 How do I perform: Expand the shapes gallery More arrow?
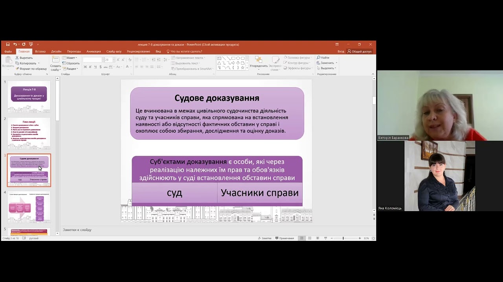click(x=247, y=68)
